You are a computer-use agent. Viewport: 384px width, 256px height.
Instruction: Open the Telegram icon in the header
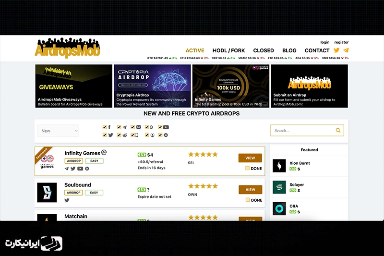[x=346, y=50]
